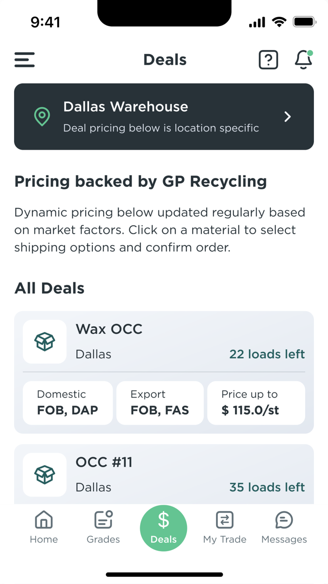Open the Wax OCC deal title
328x584 pixels.
click(109, 329)
